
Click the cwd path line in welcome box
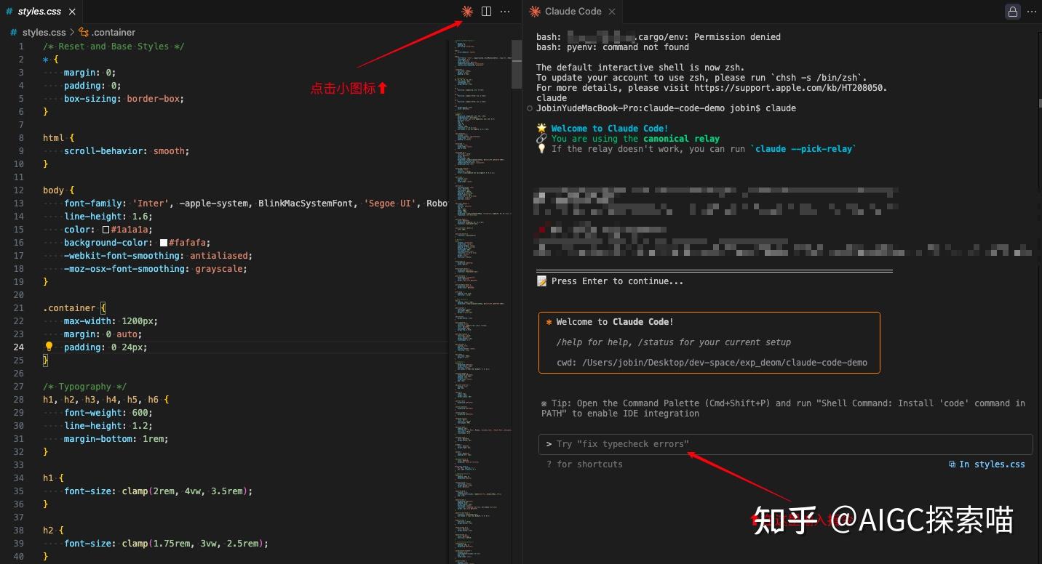point(712,363)
